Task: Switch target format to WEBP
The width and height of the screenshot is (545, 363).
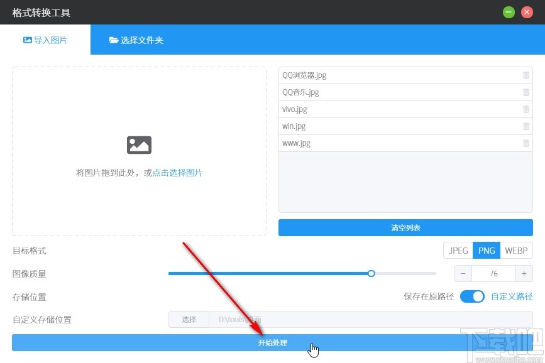Action: (515, 250)
